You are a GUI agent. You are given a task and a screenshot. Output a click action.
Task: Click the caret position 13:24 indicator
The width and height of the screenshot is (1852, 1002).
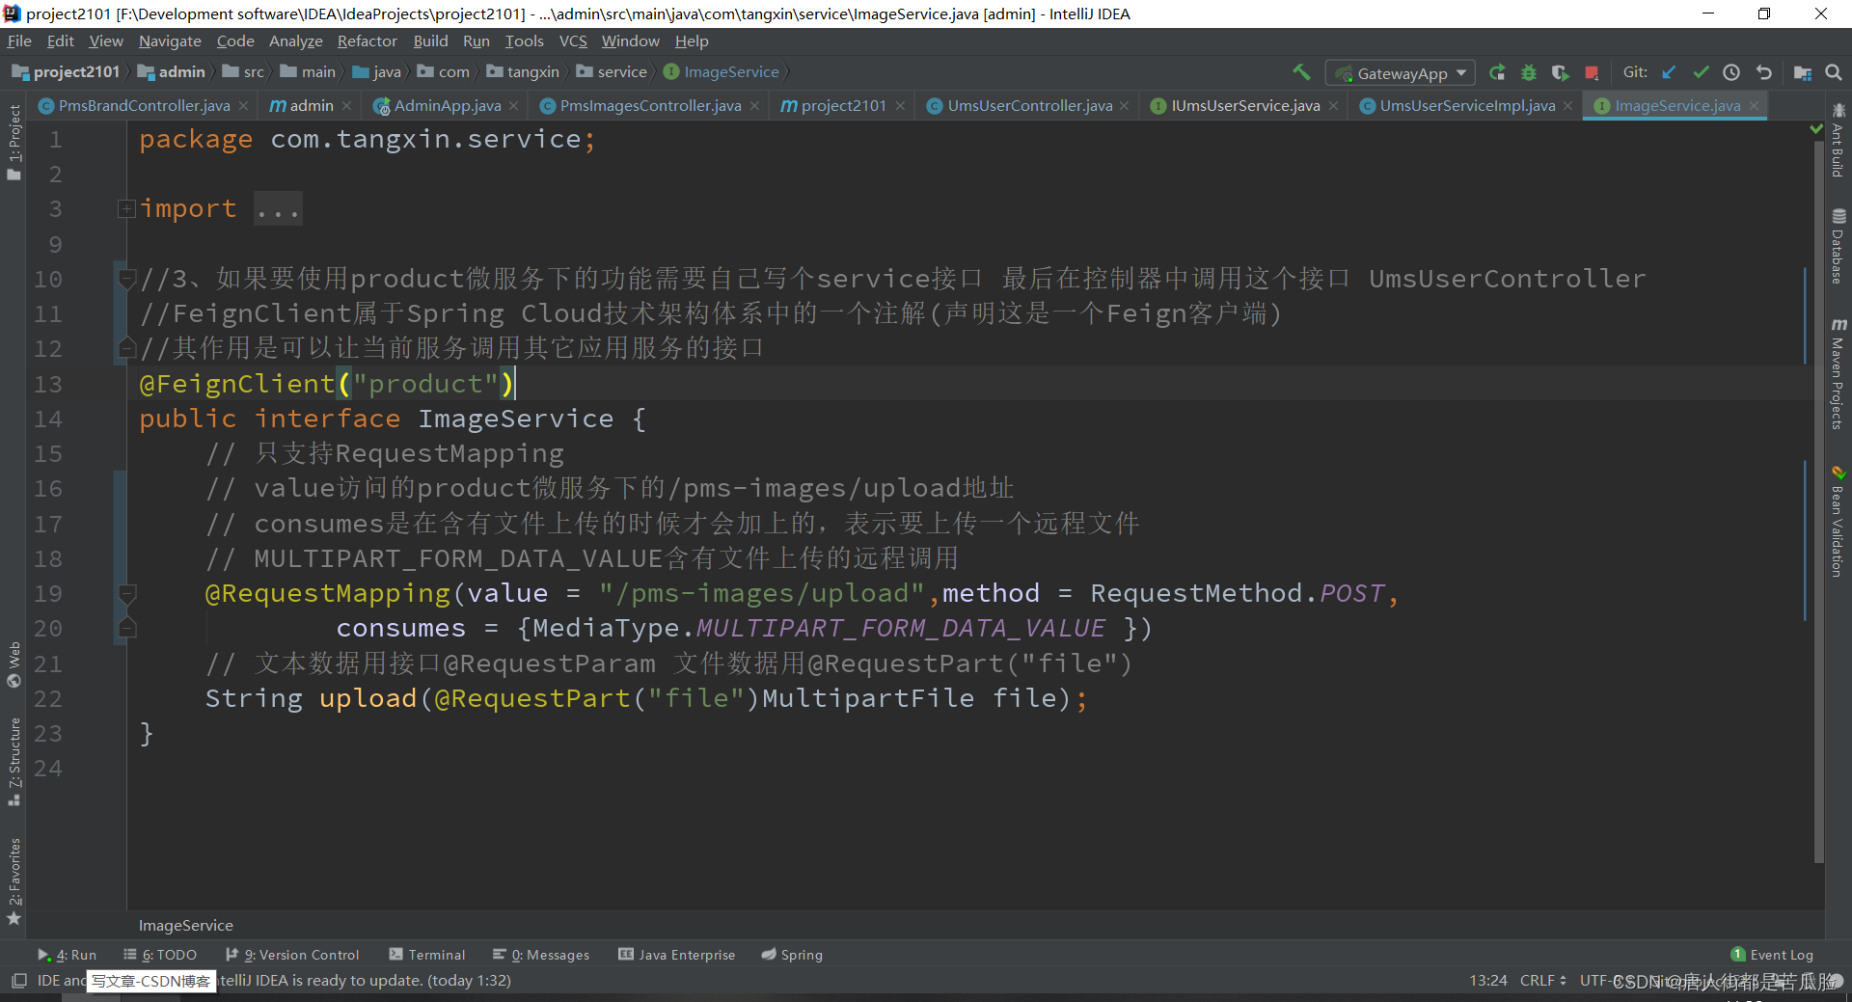[x=1487, y=981]
